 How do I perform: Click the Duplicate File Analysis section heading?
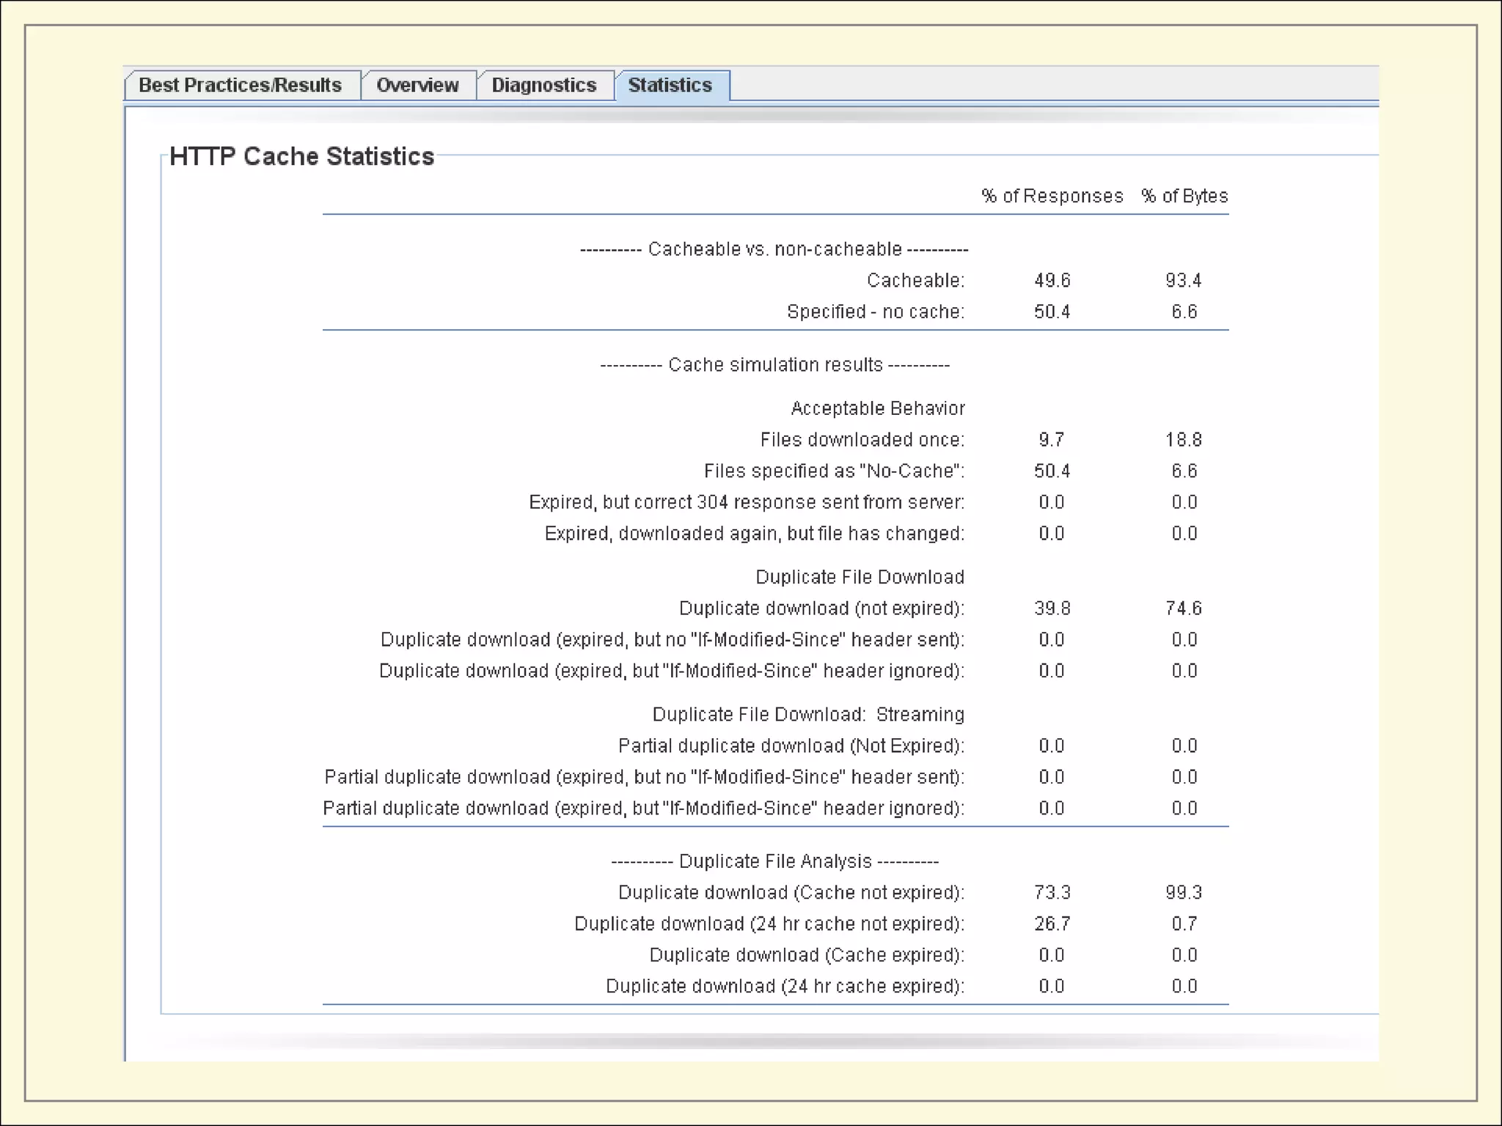[774, 861]
